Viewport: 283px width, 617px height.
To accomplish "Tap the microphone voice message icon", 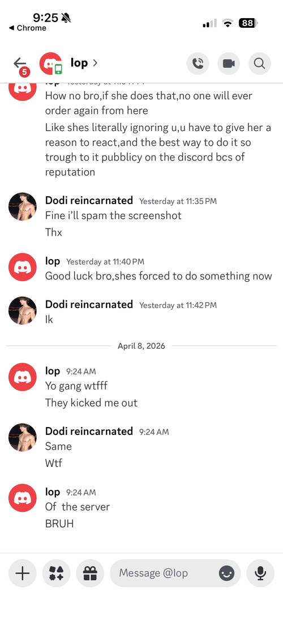I will 260,573.
